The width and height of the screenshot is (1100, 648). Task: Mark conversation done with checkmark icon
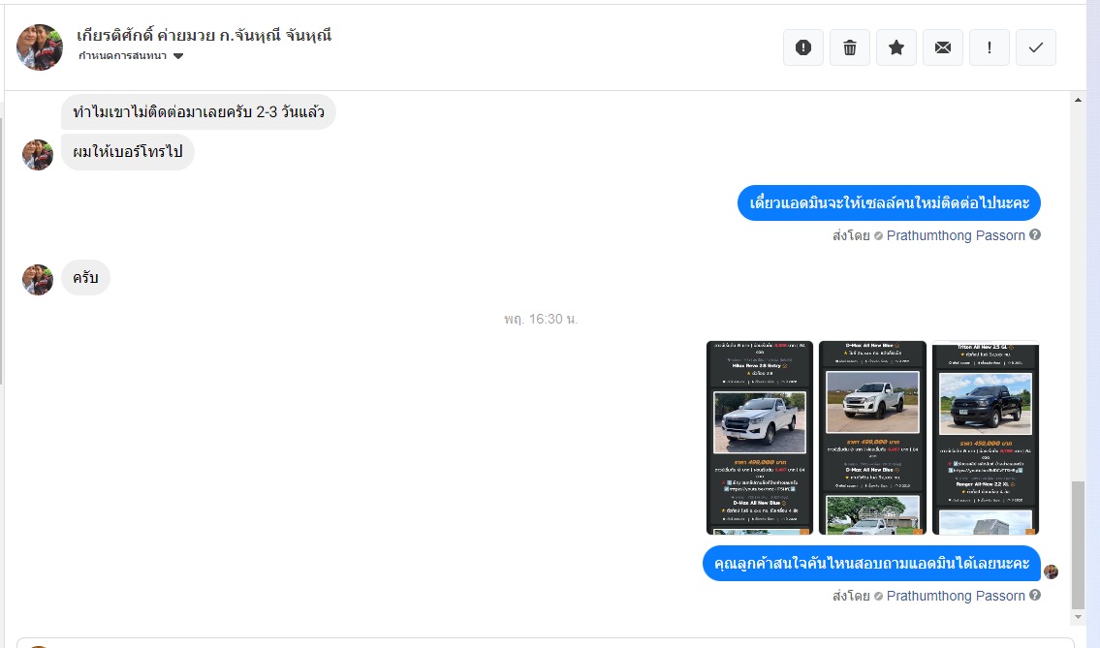[1036, 47]
